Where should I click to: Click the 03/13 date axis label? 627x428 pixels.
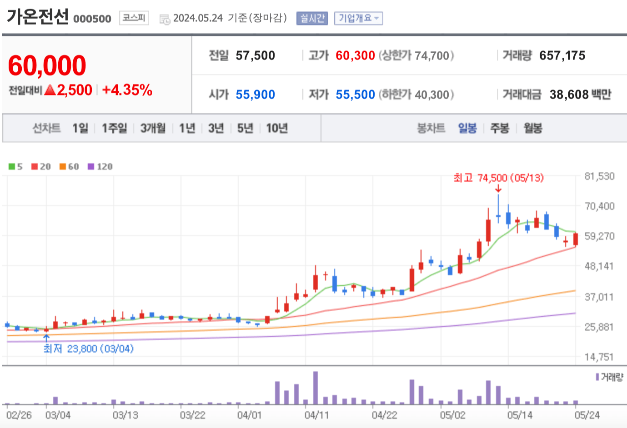tap(125, 415)
